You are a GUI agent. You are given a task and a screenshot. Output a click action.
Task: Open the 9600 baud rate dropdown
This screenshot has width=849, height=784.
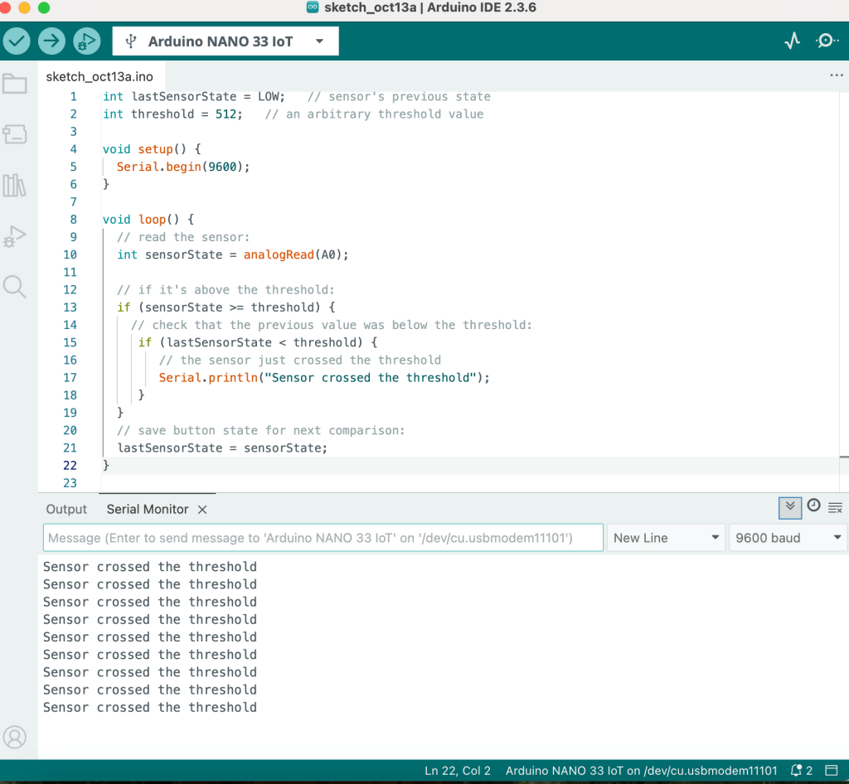click(787, 538)
